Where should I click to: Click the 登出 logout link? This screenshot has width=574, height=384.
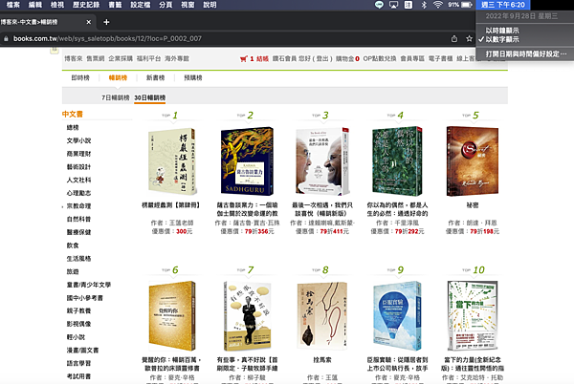coord(322,58)
